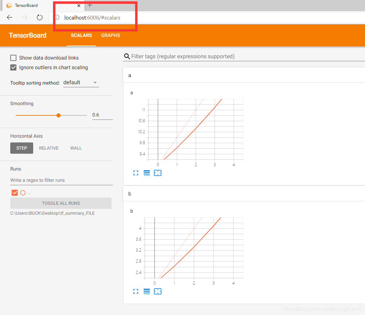Click the Smoothing label
The image size is (365, 315).
coord(22,103)
